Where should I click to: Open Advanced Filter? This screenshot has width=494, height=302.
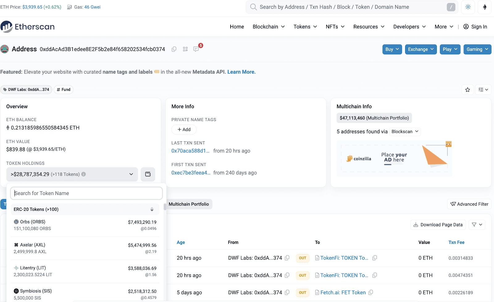pos(469,204)
